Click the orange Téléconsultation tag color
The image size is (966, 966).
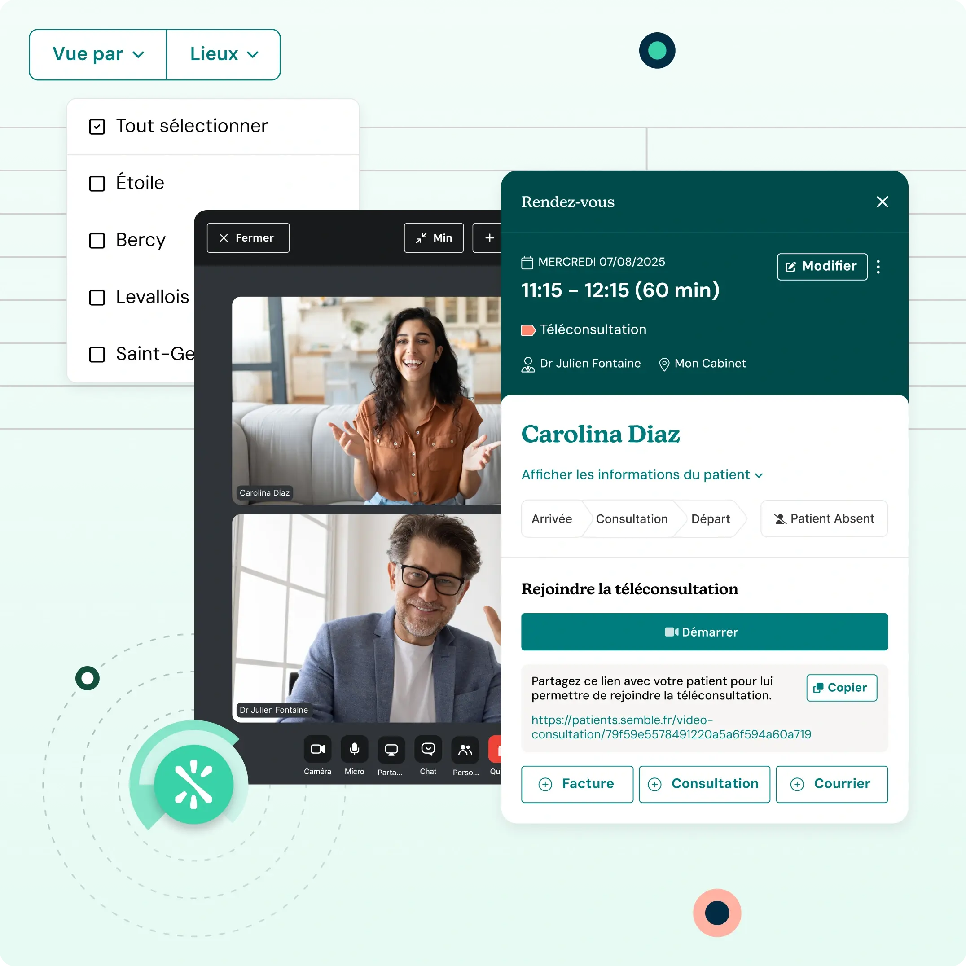tap(527, 330)
